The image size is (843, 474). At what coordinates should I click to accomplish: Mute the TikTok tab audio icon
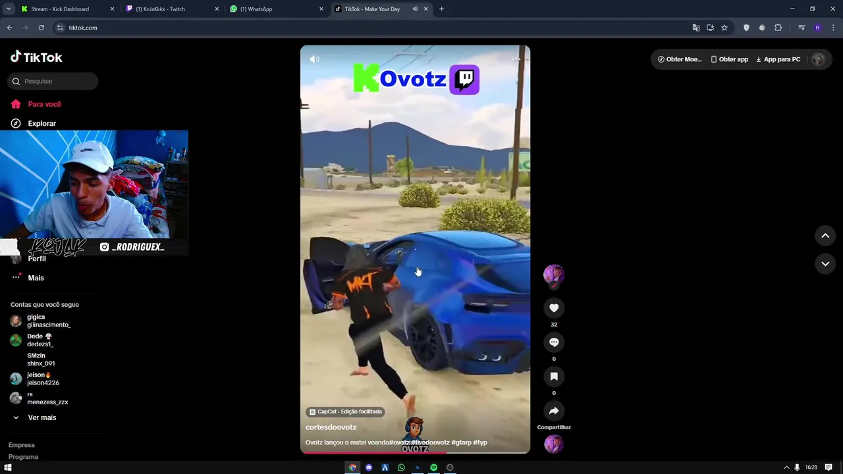click(415, 9)
